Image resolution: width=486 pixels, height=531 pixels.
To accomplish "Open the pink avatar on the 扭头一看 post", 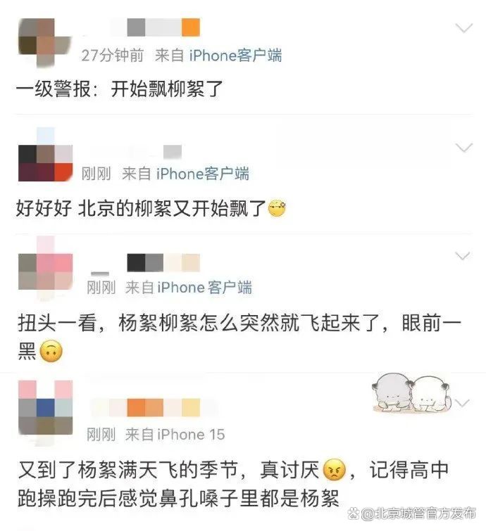I will [x=45, y=268].
